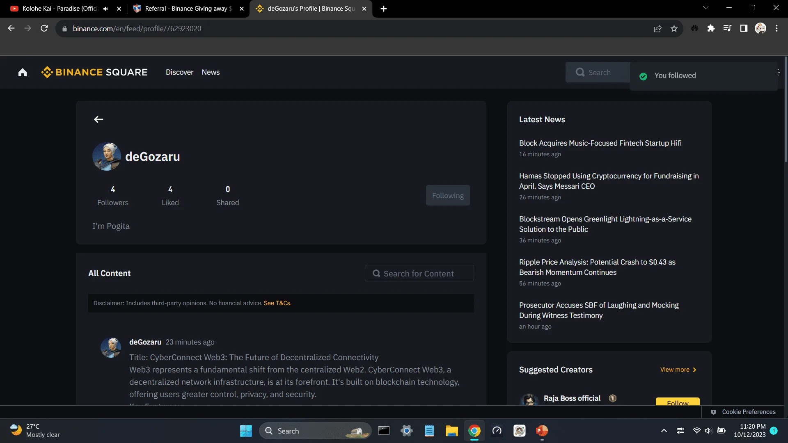The width and height of the screenshot is (788, 443).
Task: Go back using the profile back arrow
Action: click(x=98, y=119)
